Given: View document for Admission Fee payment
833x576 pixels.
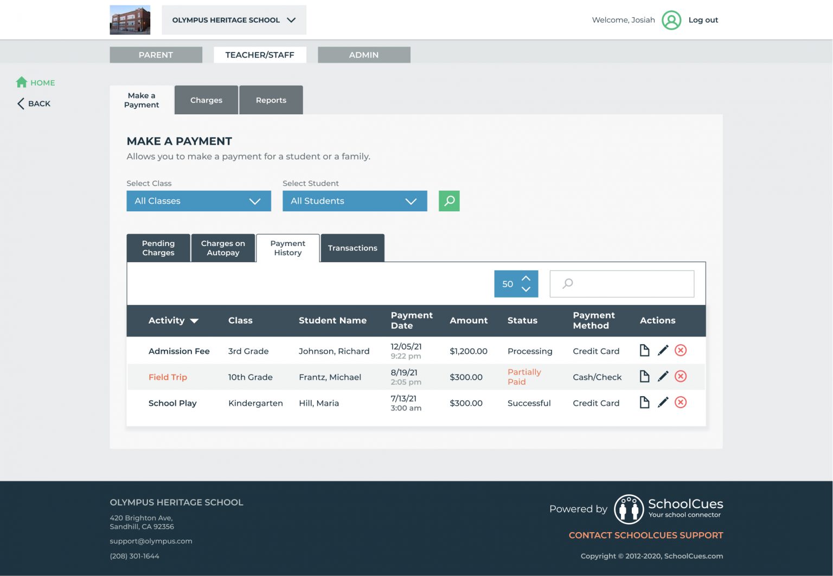Looking at the screenshot, I should (644, 351).
